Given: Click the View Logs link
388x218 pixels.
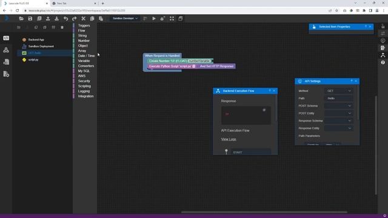Looking at the screenshot, I should pyautogui.click(x=229, y=139).
